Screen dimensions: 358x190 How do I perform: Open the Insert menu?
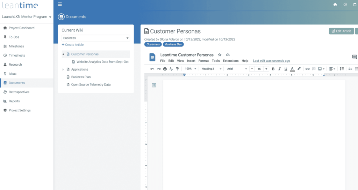click(191, 61)
